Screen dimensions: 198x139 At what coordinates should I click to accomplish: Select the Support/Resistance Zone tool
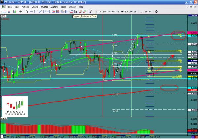pyautogui.click(x=71, y=12)
